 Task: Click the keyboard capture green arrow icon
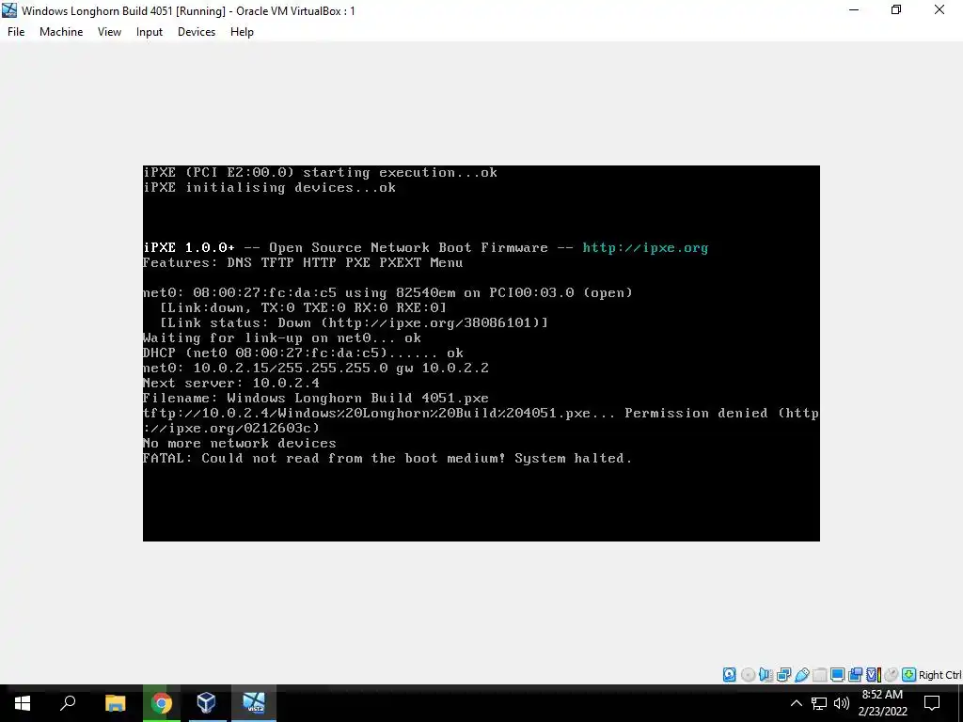[x=909, y=675]
